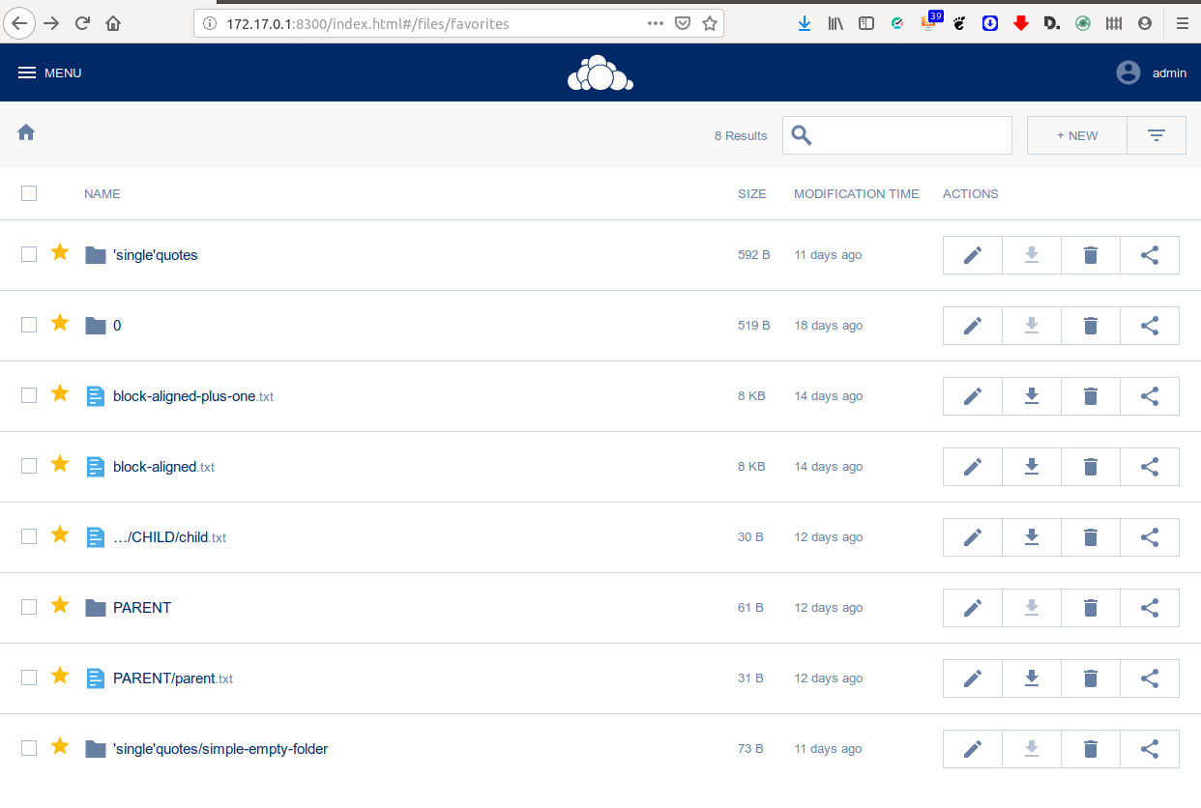Rename the 'single'quotes folder with pencil icon
This screenshot has width=1201, height=808.
pos(973,255)
